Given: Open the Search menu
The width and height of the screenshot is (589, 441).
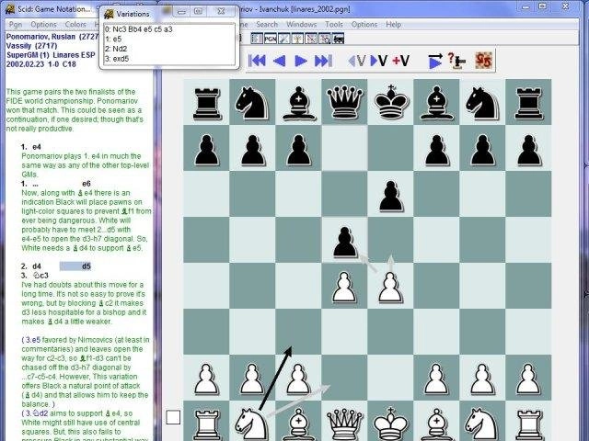Looking at the screenshot, I should pos(267,25).
